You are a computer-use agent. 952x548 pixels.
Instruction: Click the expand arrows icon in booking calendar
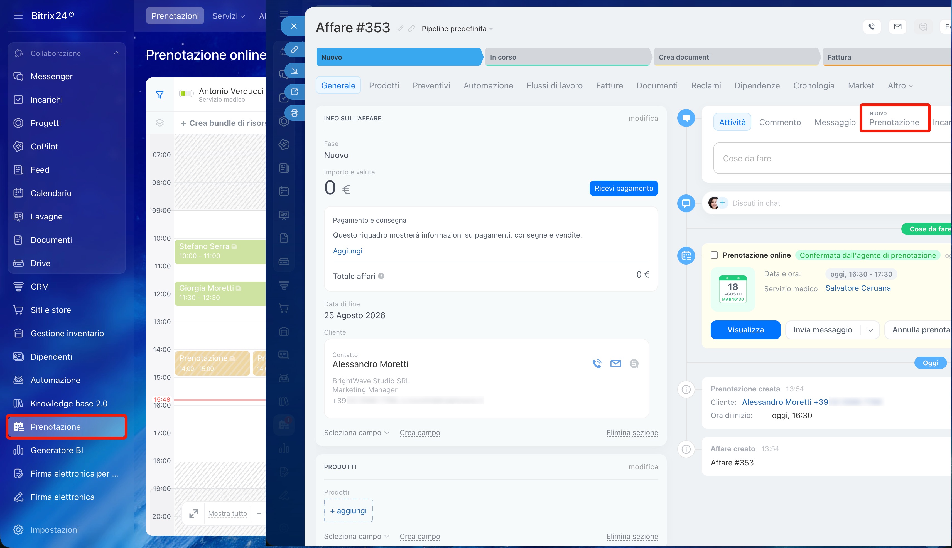coord(193,514)
